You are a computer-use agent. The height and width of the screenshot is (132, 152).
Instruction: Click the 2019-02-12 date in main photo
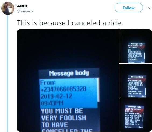[x=56, y=96]
